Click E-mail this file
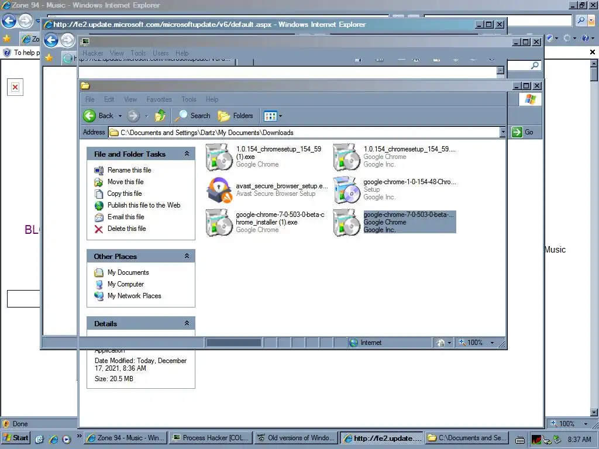 click(126, 217)
